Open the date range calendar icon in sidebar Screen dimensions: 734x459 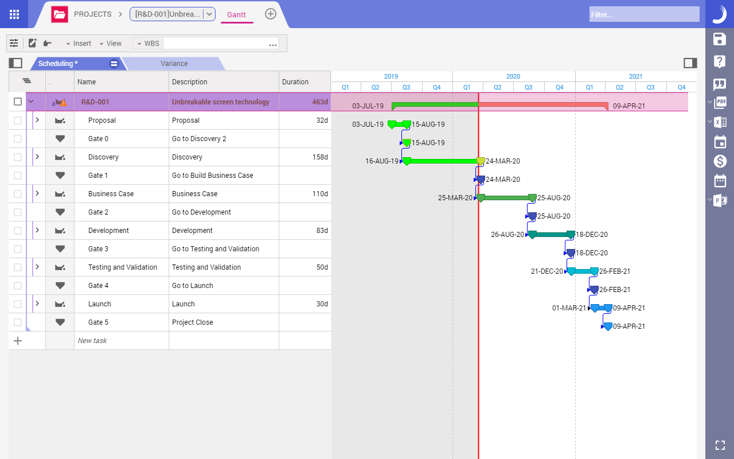click(720, 181)
